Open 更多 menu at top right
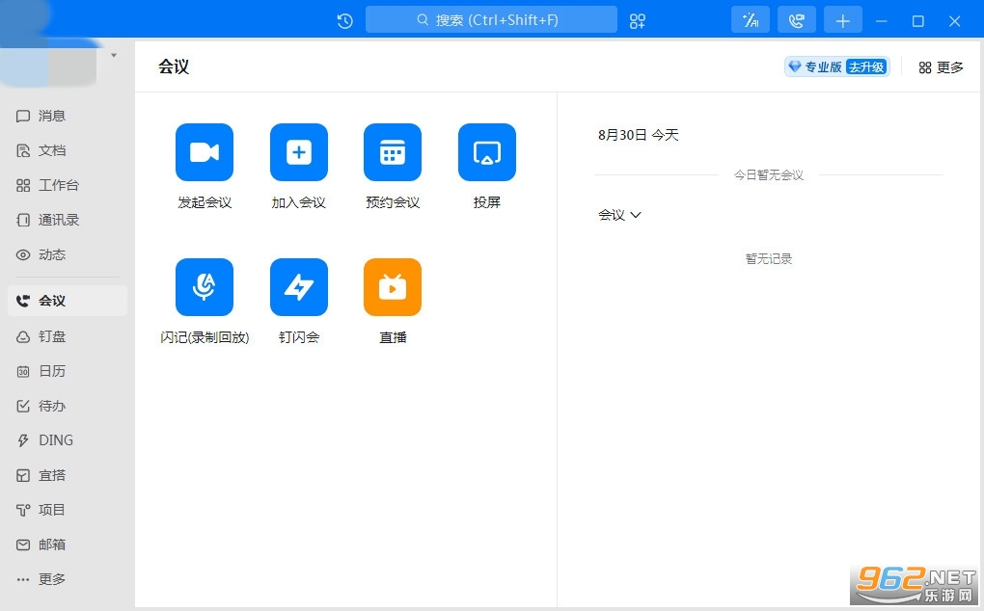The width and height of the screenshot is (984, 611). pos(941,67)
